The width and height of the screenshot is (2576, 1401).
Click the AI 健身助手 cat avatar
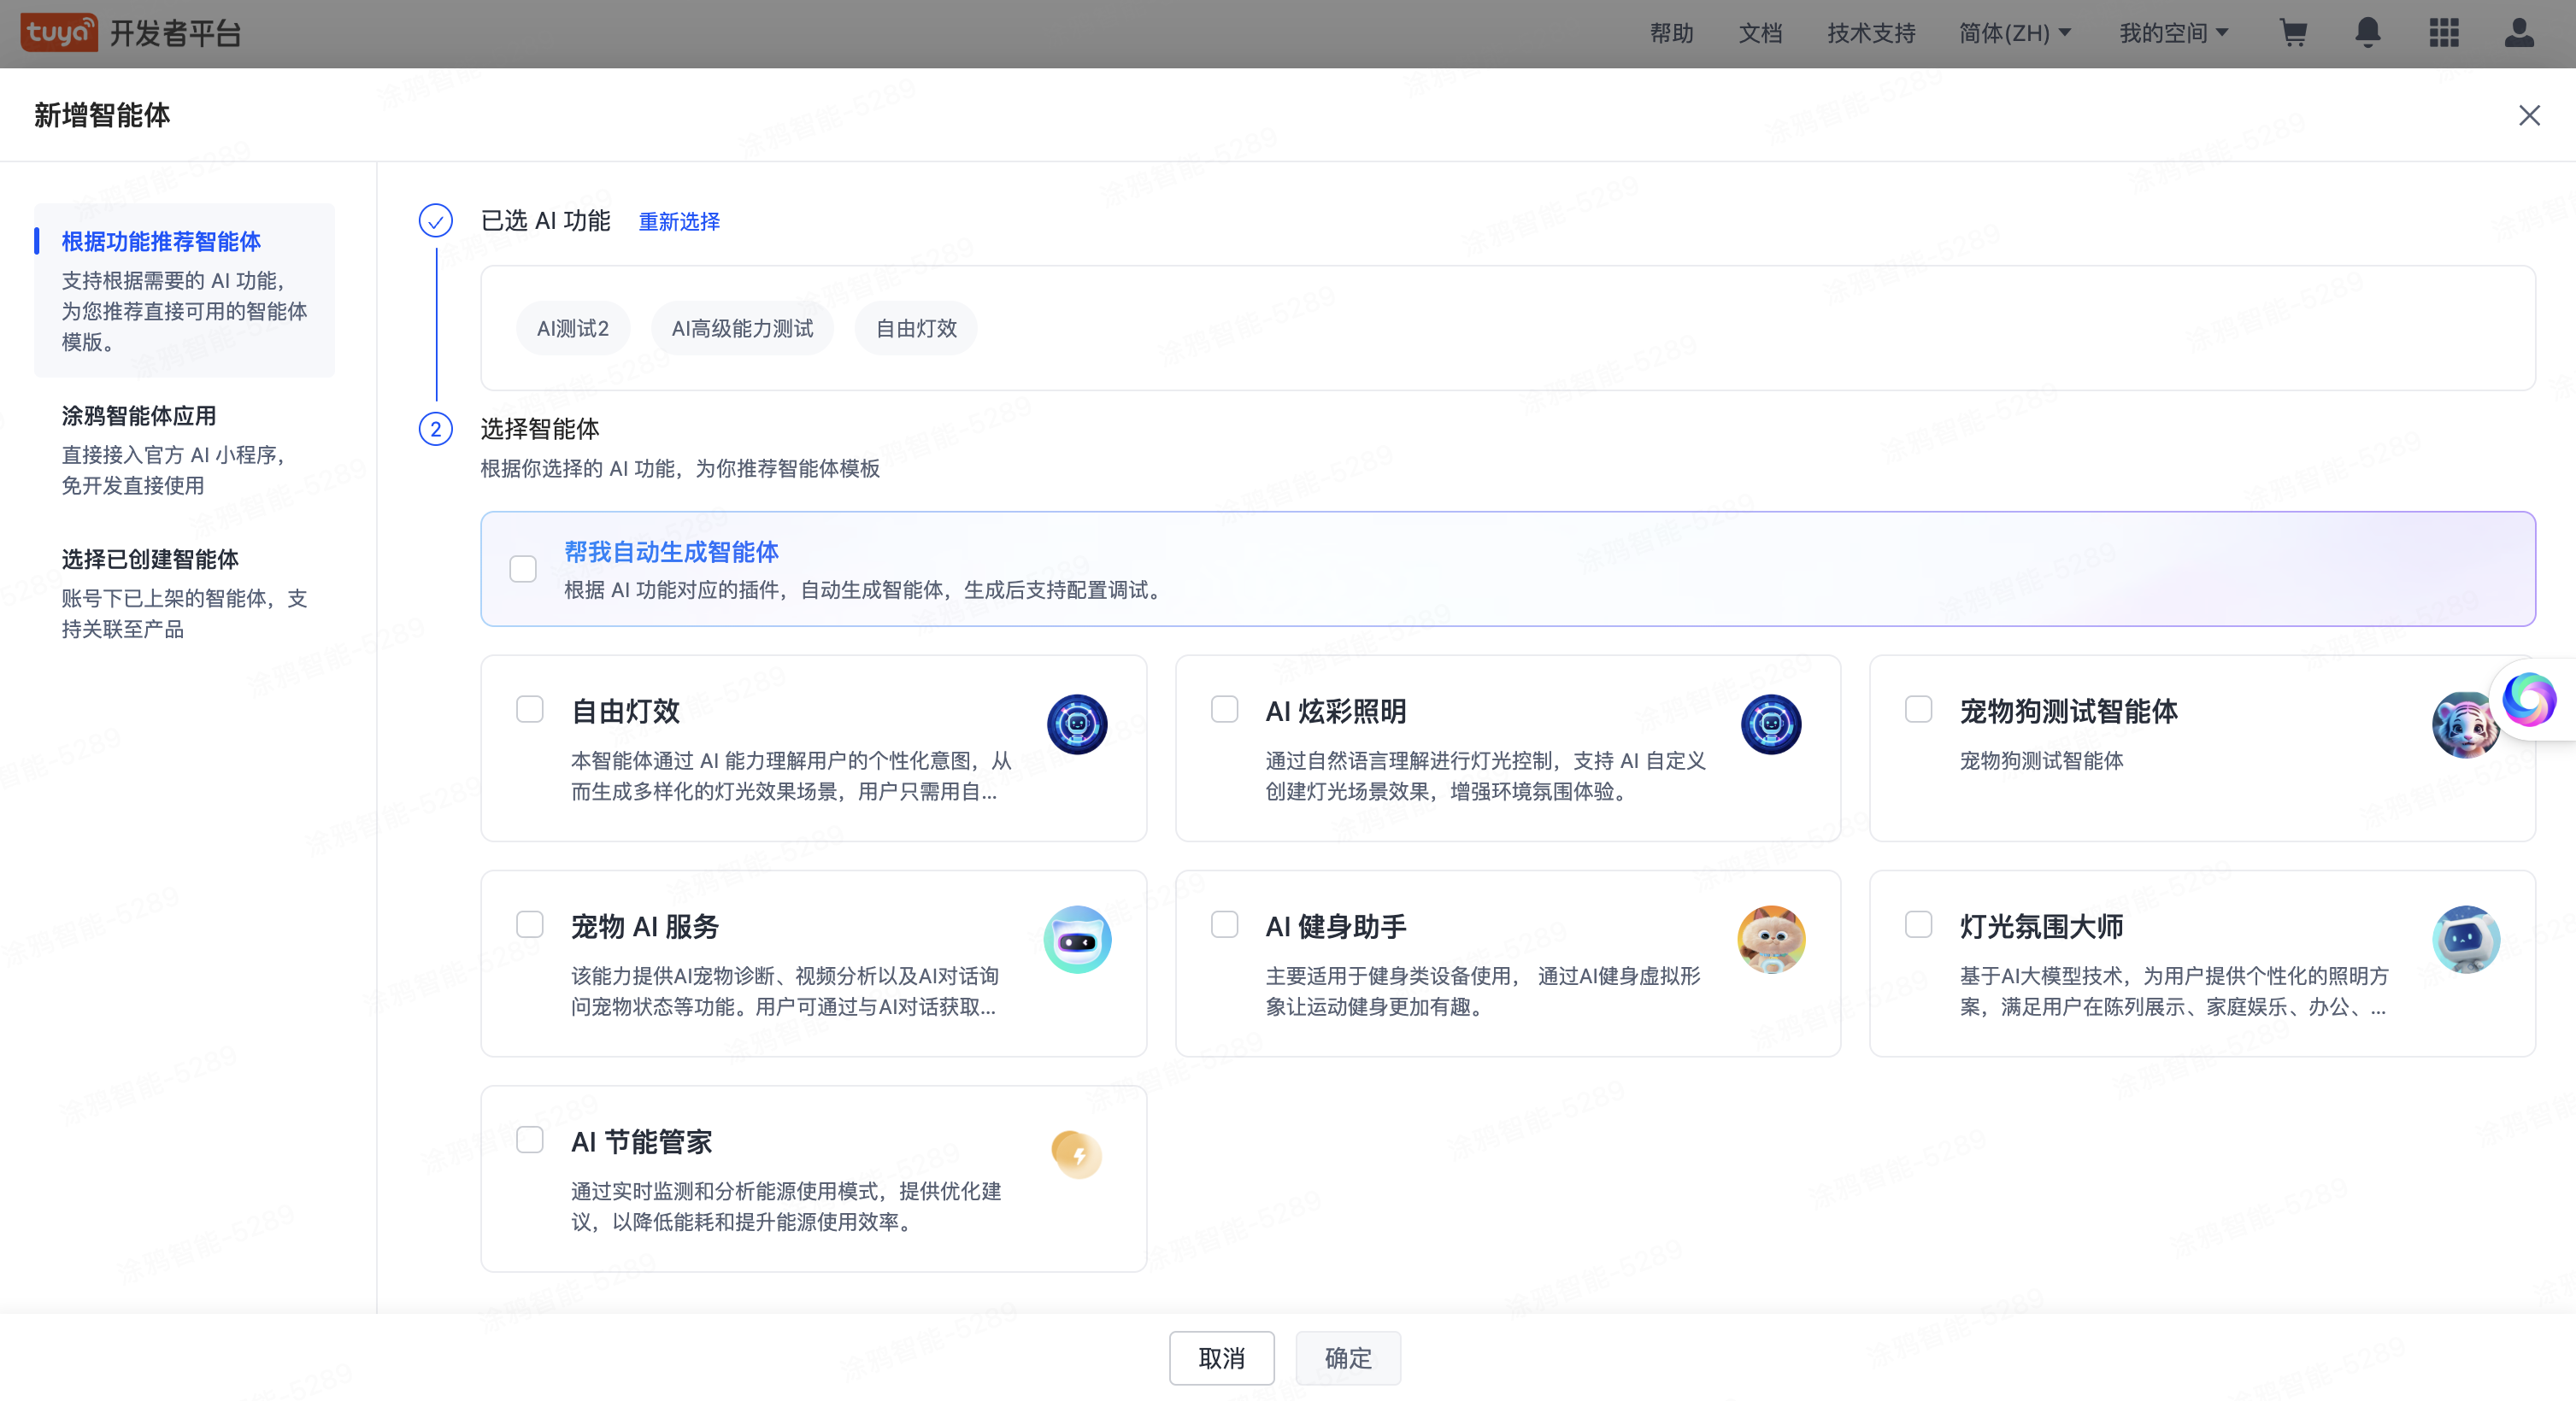pos(1771,940)
